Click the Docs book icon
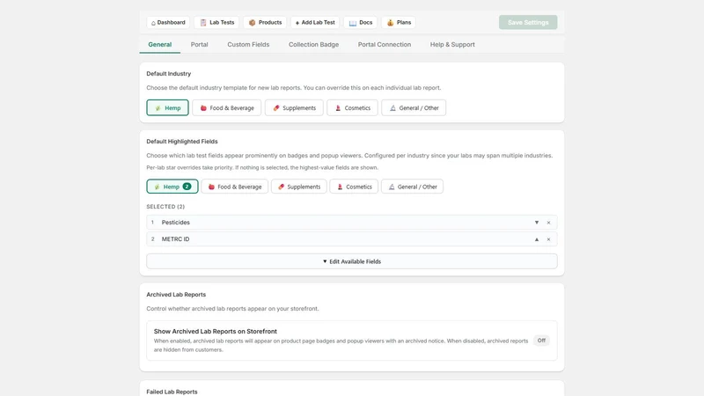Image resolution: width=704 pixels, height=396 pixels. pyautogui.click(x=353, y=23)
